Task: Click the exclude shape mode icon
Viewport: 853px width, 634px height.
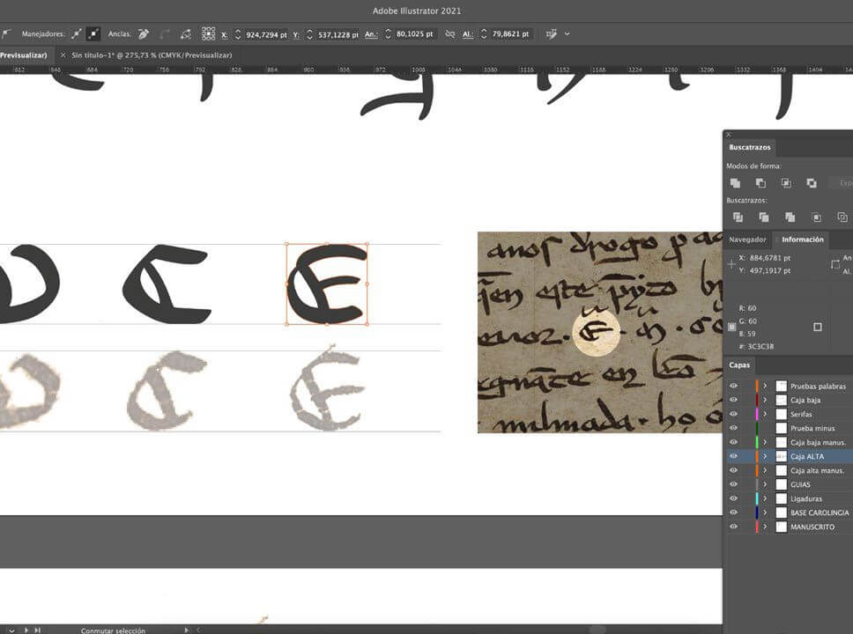Action: [x=811, y=183]
